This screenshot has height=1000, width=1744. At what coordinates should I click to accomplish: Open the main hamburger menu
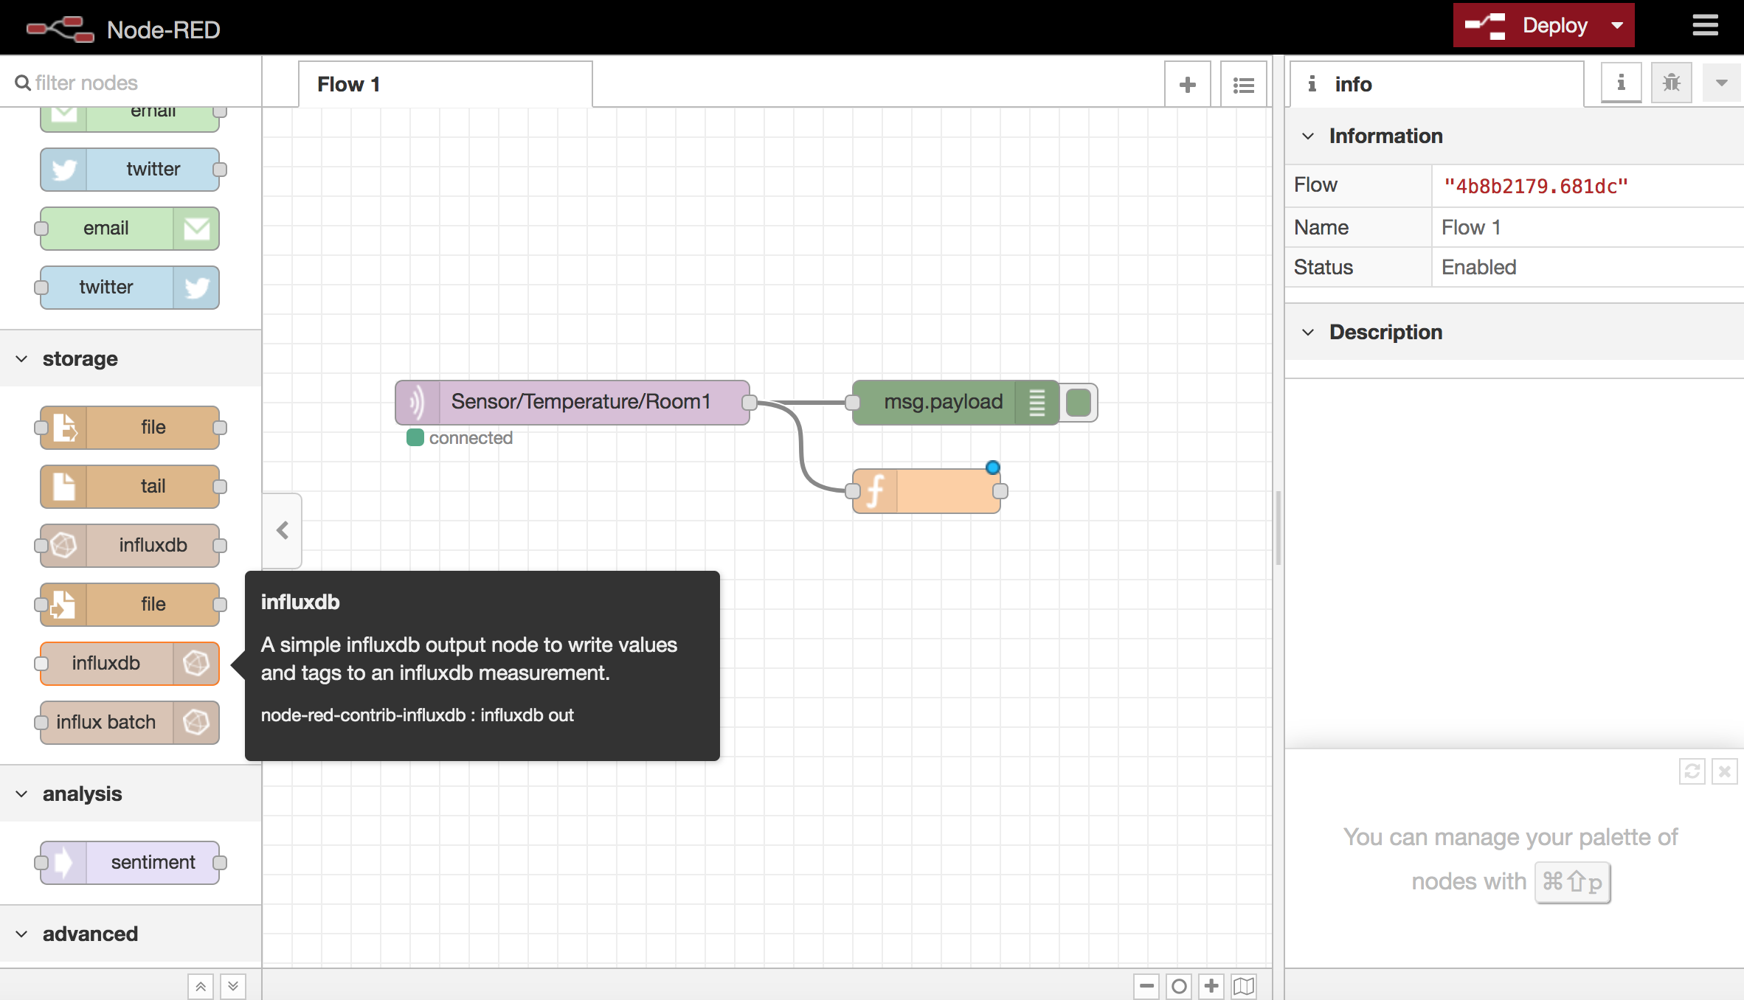click(x=1706, y=26)
